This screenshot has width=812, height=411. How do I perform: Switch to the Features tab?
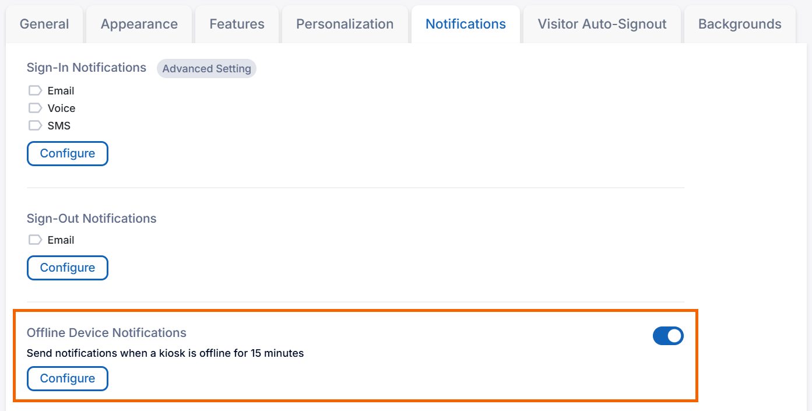[237, 24]
